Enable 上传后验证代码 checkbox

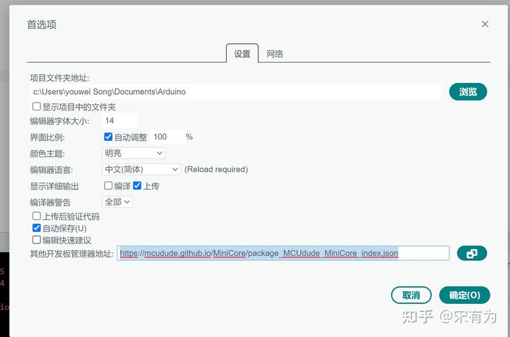(36, 216)
